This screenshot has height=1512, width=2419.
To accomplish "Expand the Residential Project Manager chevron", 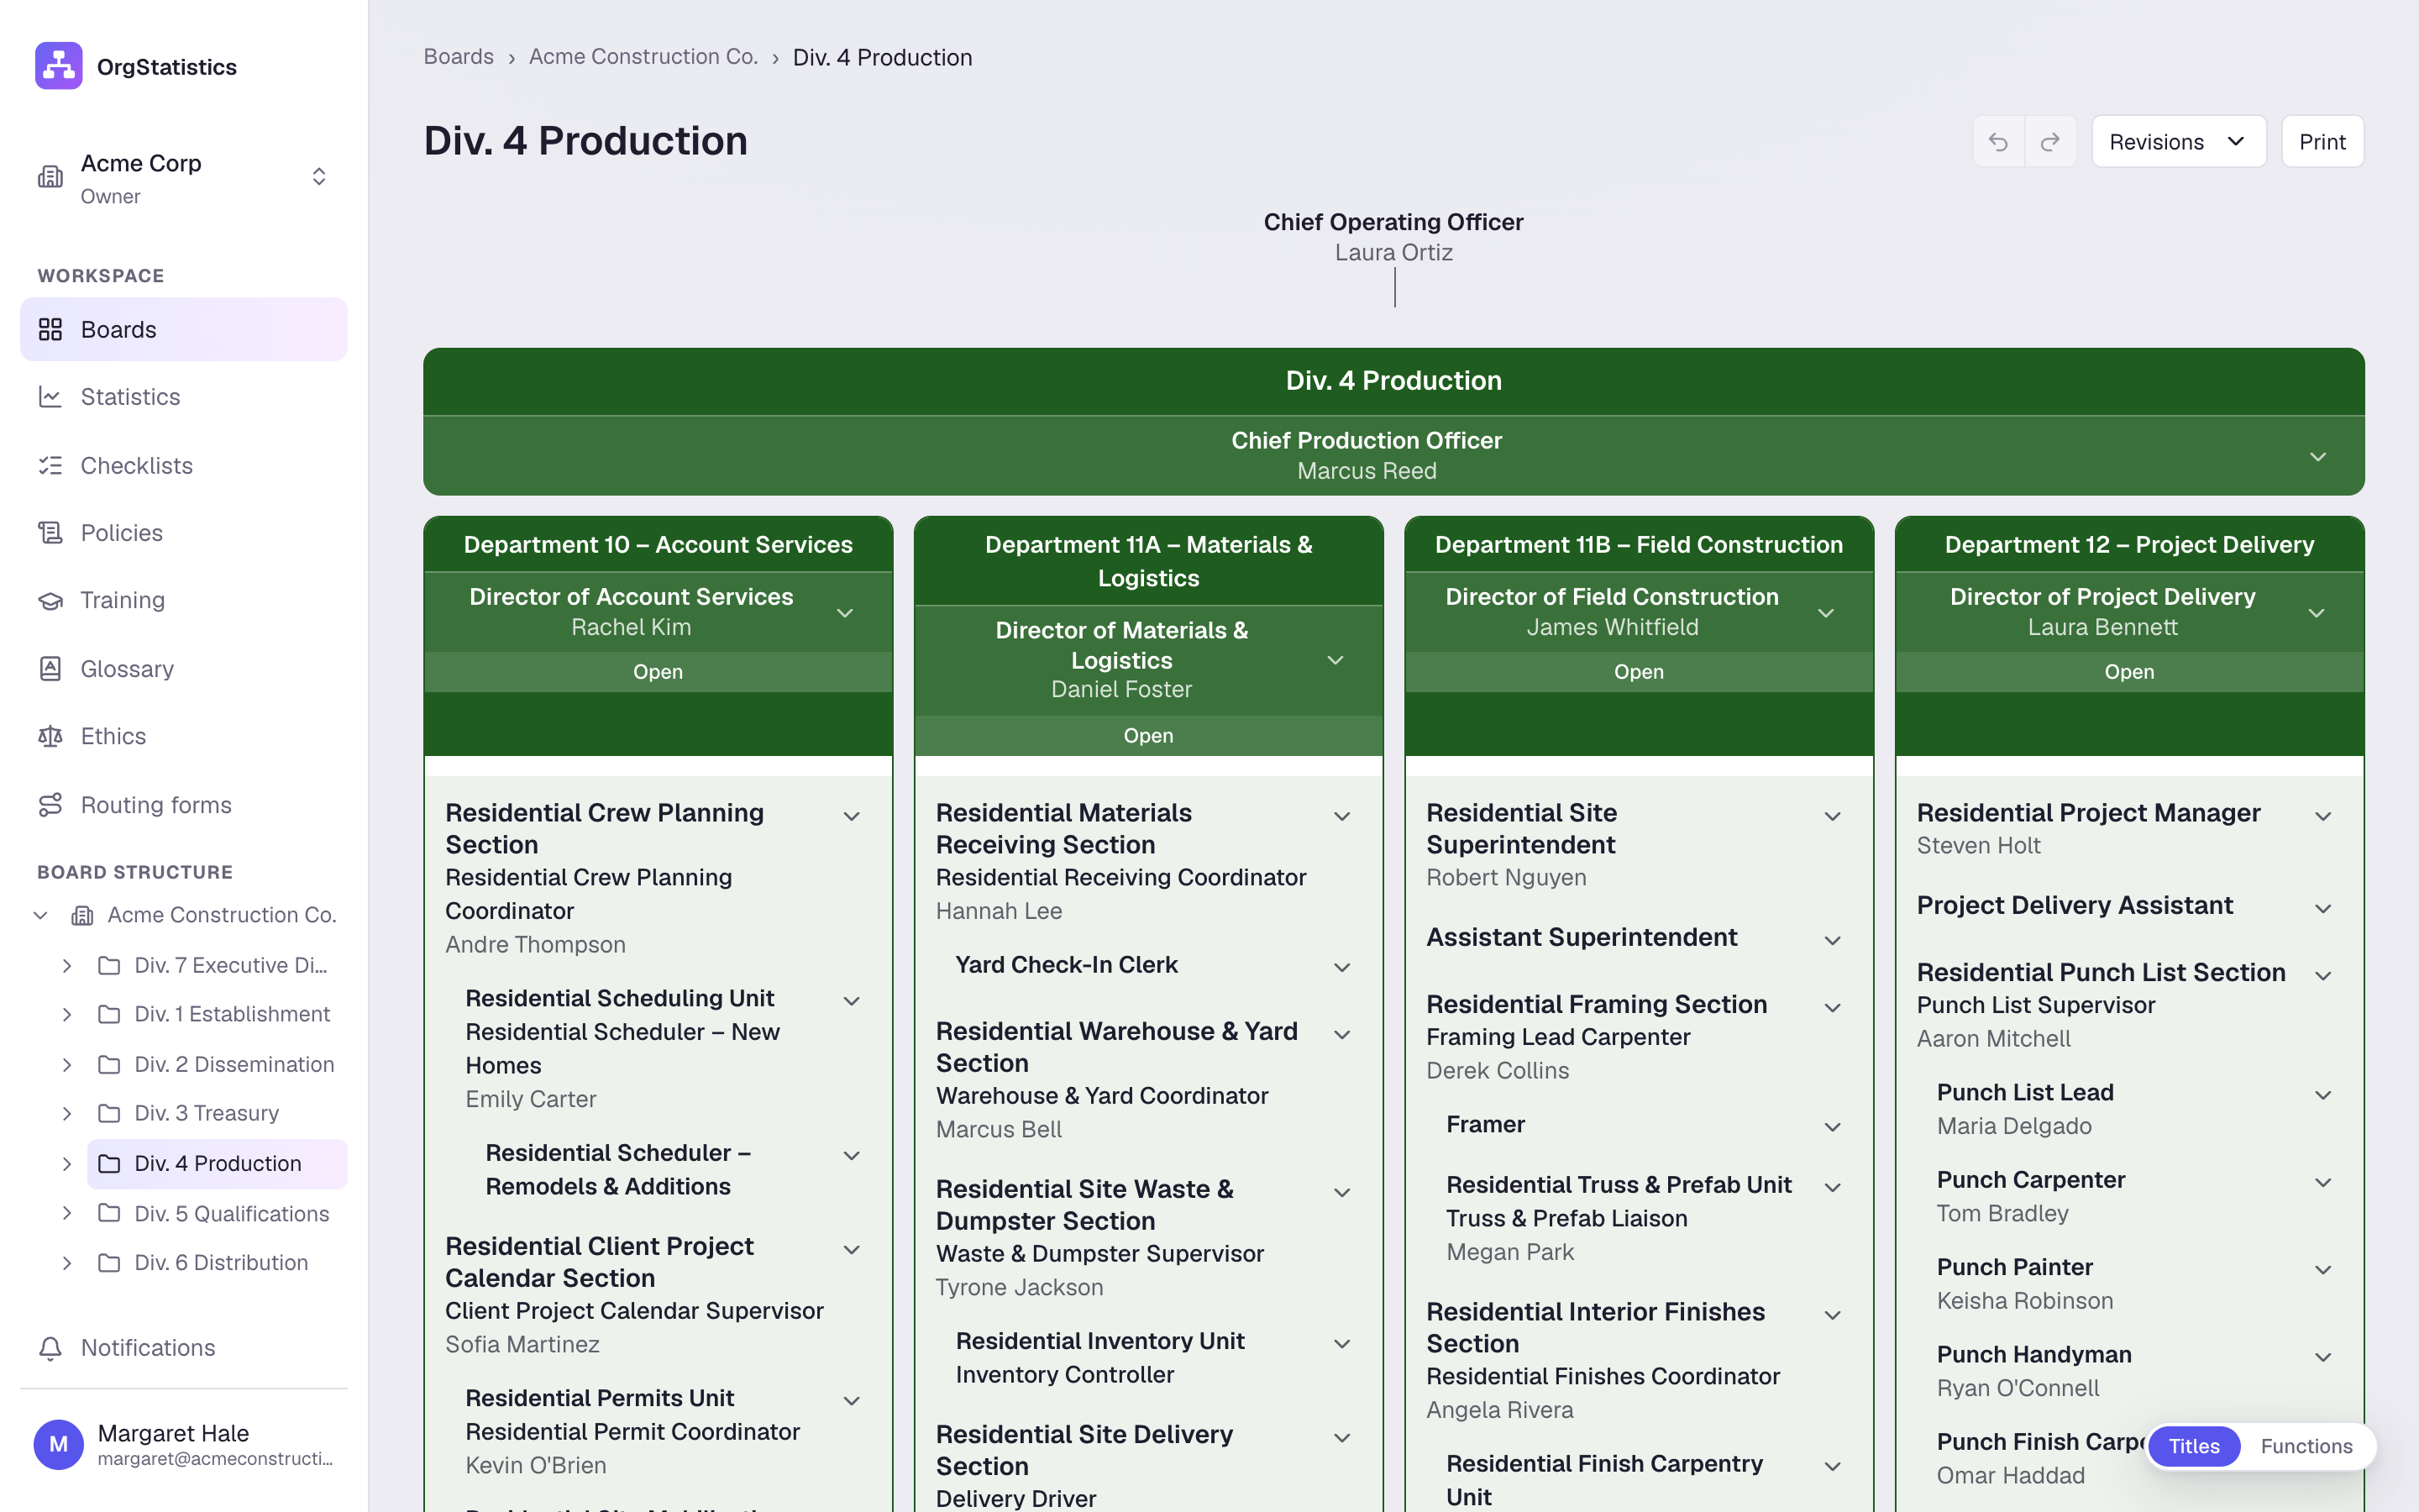I will pyautogui.click(x=2323, y=817).
